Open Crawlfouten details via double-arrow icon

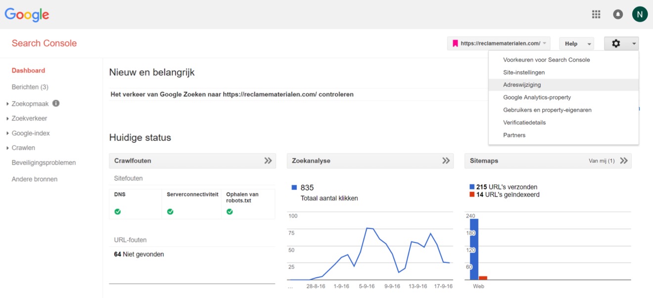click(x=268, y=161)
